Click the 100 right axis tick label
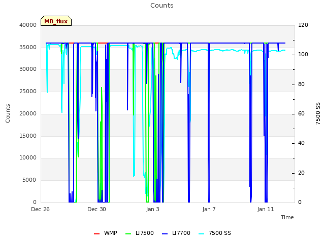Screen dimensions: 325x243 click(x=303, y=55)
